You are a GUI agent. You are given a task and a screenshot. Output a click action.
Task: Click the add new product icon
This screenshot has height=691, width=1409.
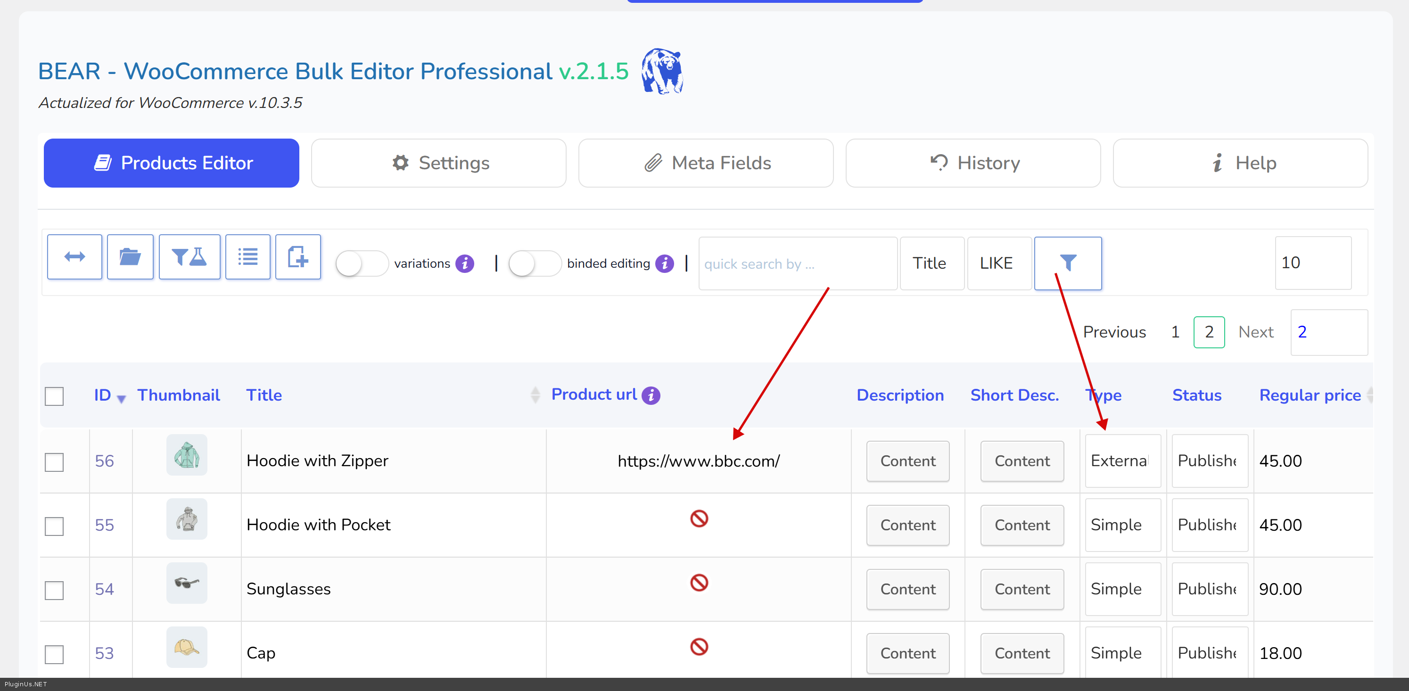pos(298,257)
